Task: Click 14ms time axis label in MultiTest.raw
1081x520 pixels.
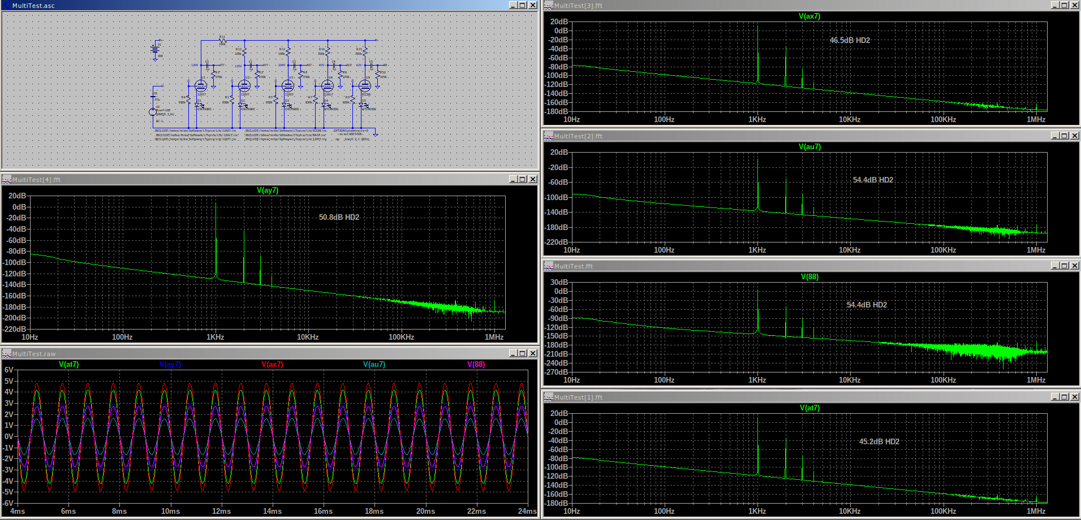Action: tap(272, 512)
